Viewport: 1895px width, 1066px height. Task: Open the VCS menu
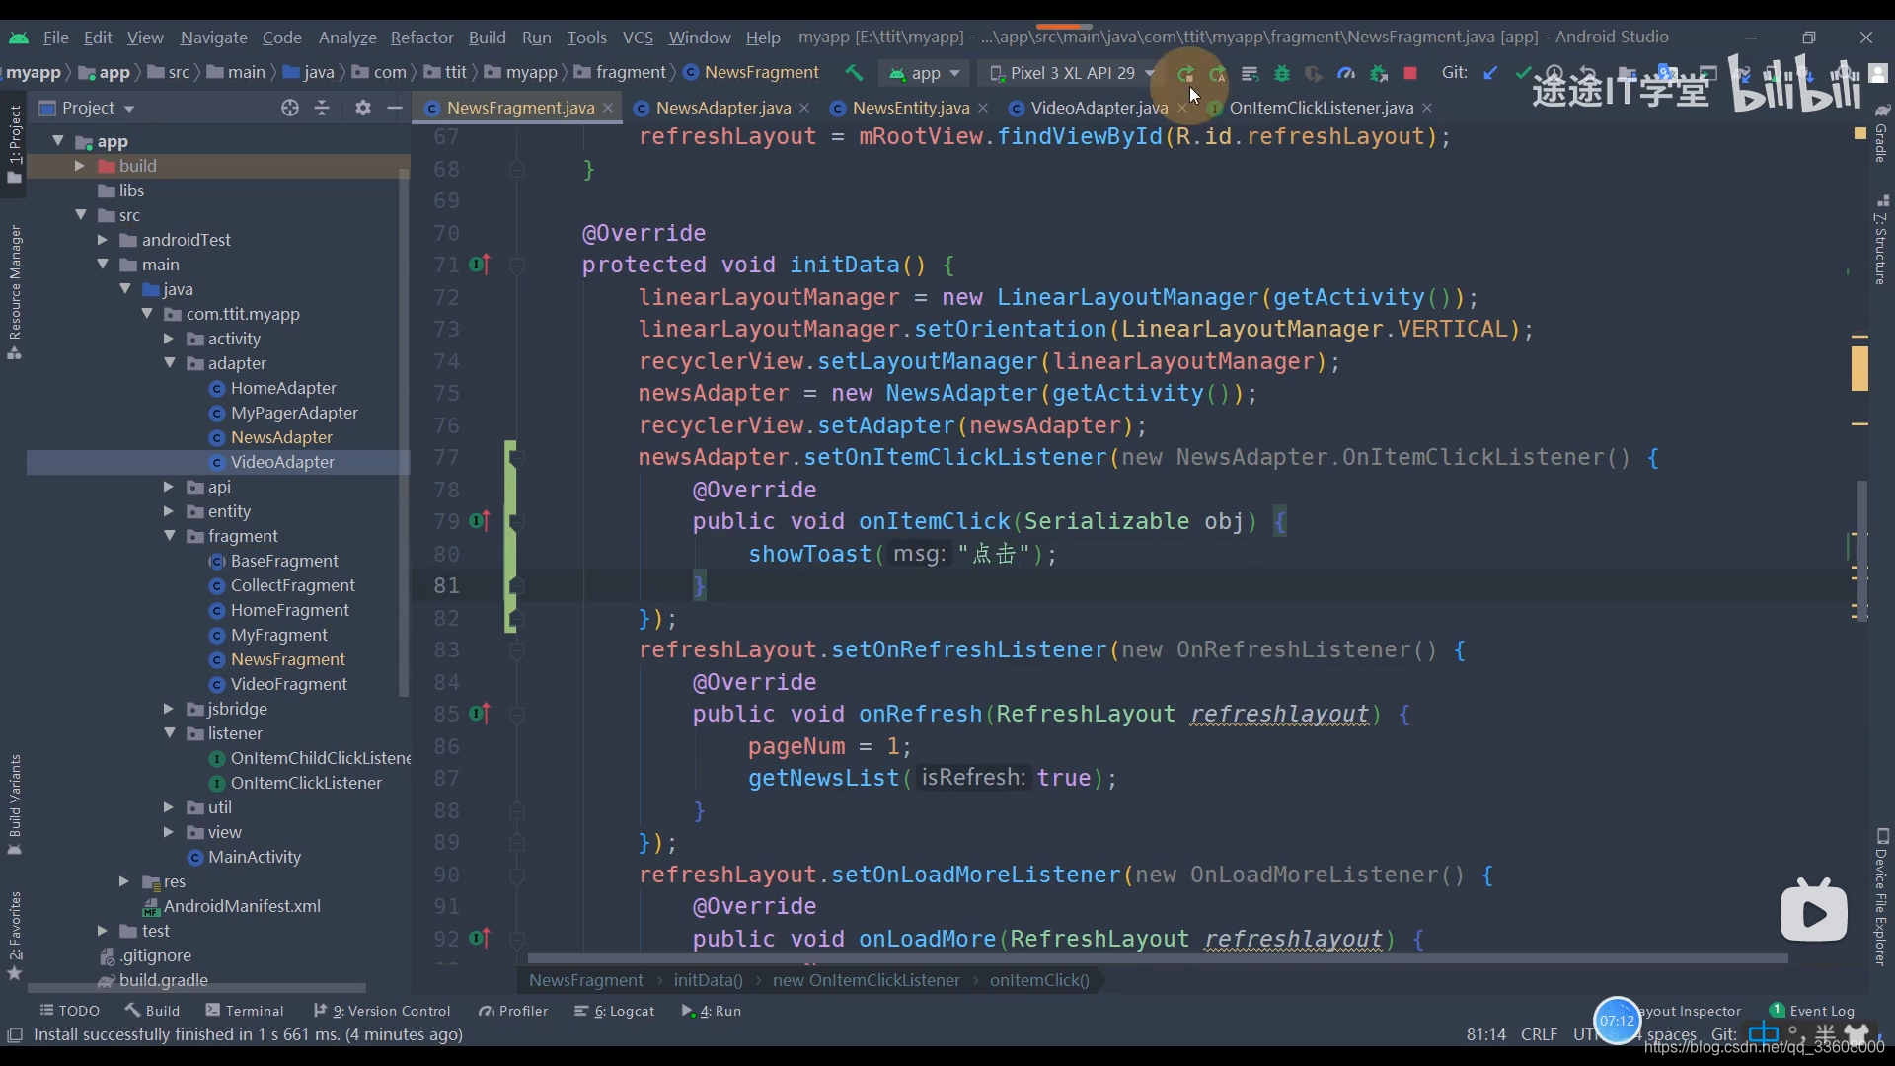tap(638, 38)
